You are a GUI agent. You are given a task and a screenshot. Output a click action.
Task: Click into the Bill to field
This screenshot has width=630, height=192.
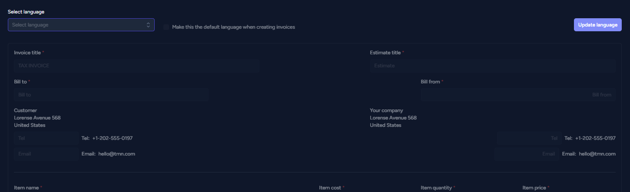pyautogui.click(x=111, y=95)
